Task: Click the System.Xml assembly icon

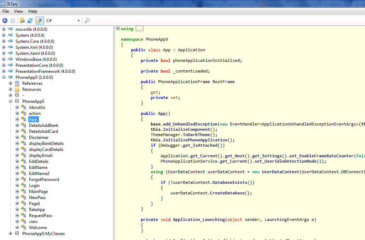Action: [11, 47]
